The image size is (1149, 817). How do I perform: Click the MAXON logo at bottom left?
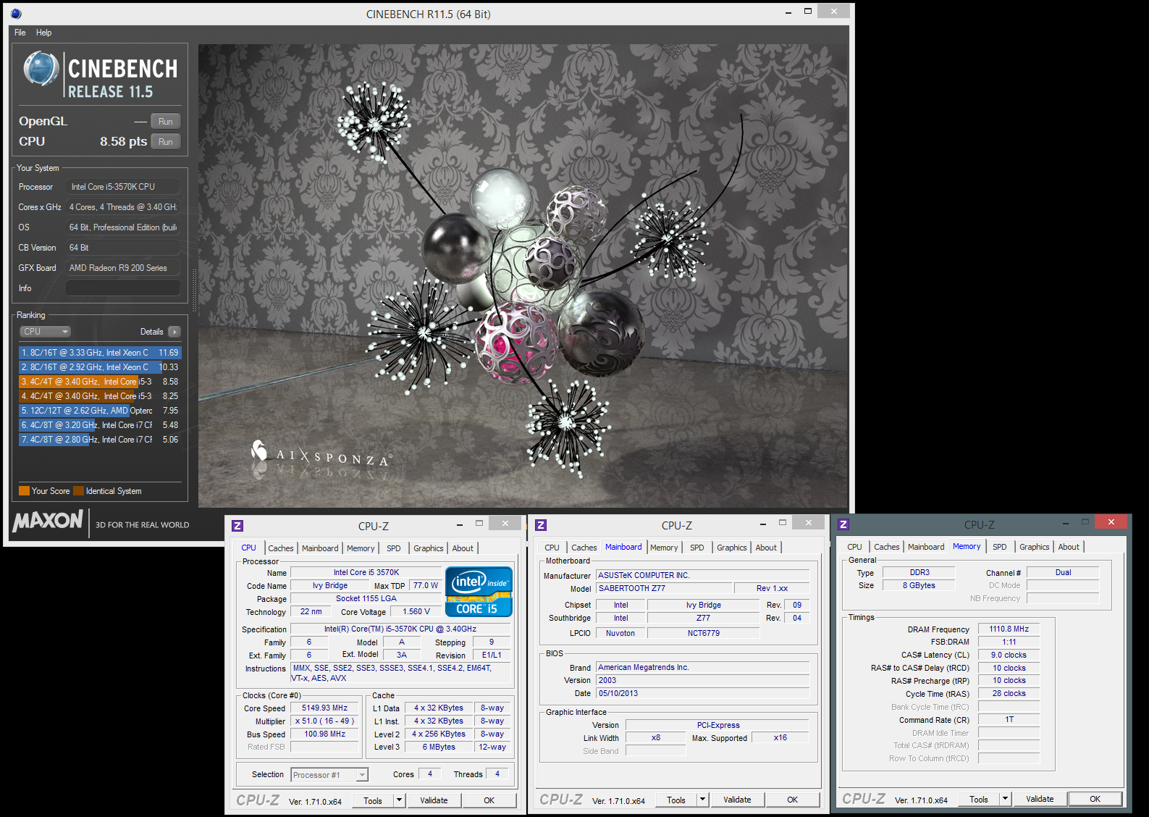[x=48, y=521]
